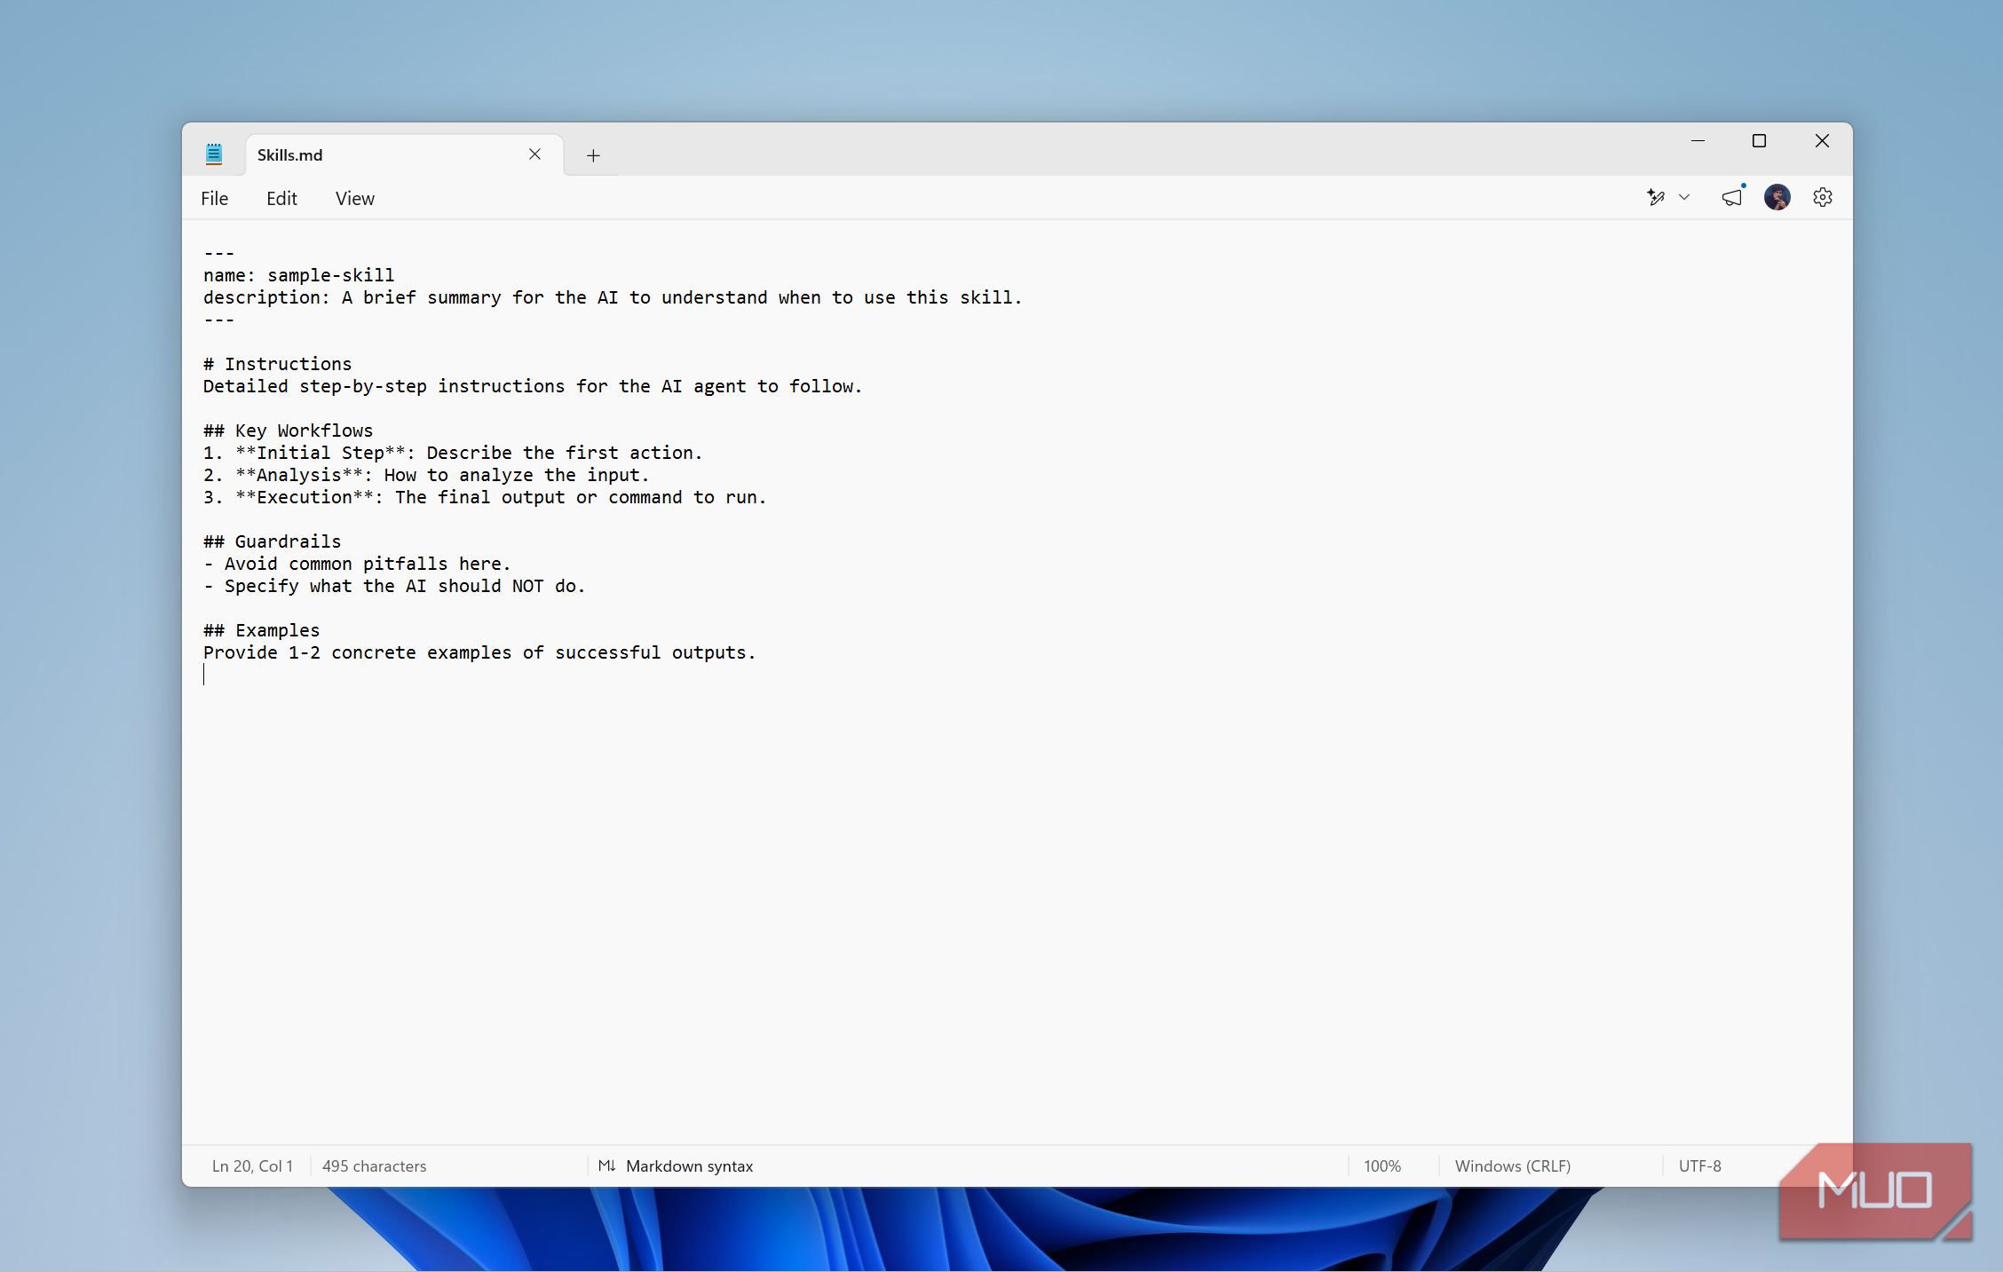Viewport: 2003px width, 1272px height.
Task: Click 'Detailed step-by-step instructions' line
Action: pyautogui.click(x=533, y=386)
